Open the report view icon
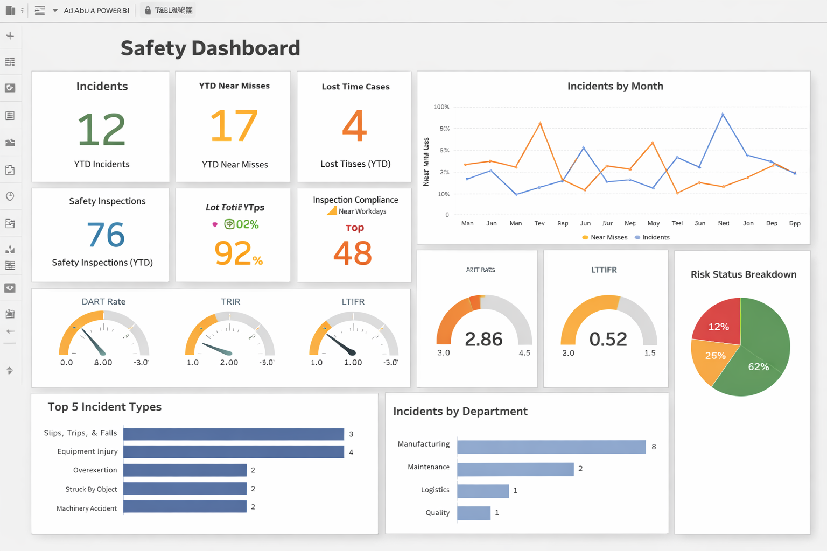This screenshot has height=551, width=827. (10, 115)
